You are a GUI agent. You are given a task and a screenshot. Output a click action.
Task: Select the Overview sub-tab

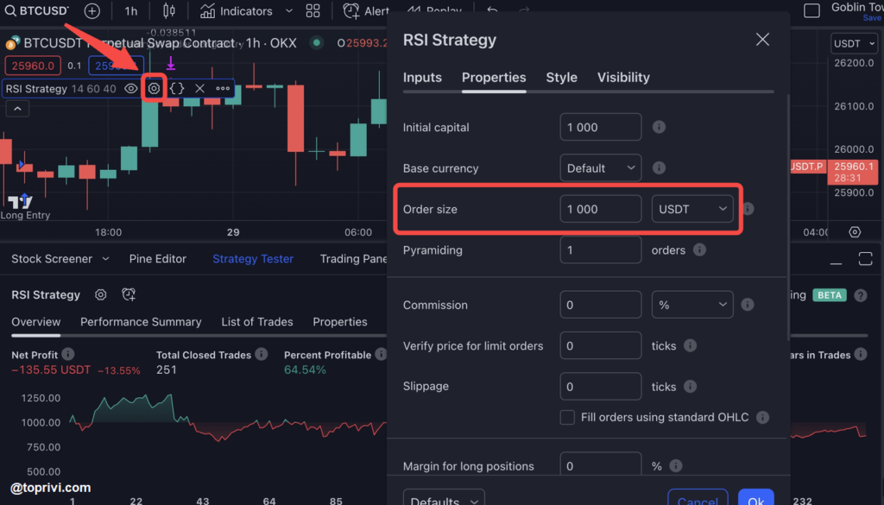(36, 322)
